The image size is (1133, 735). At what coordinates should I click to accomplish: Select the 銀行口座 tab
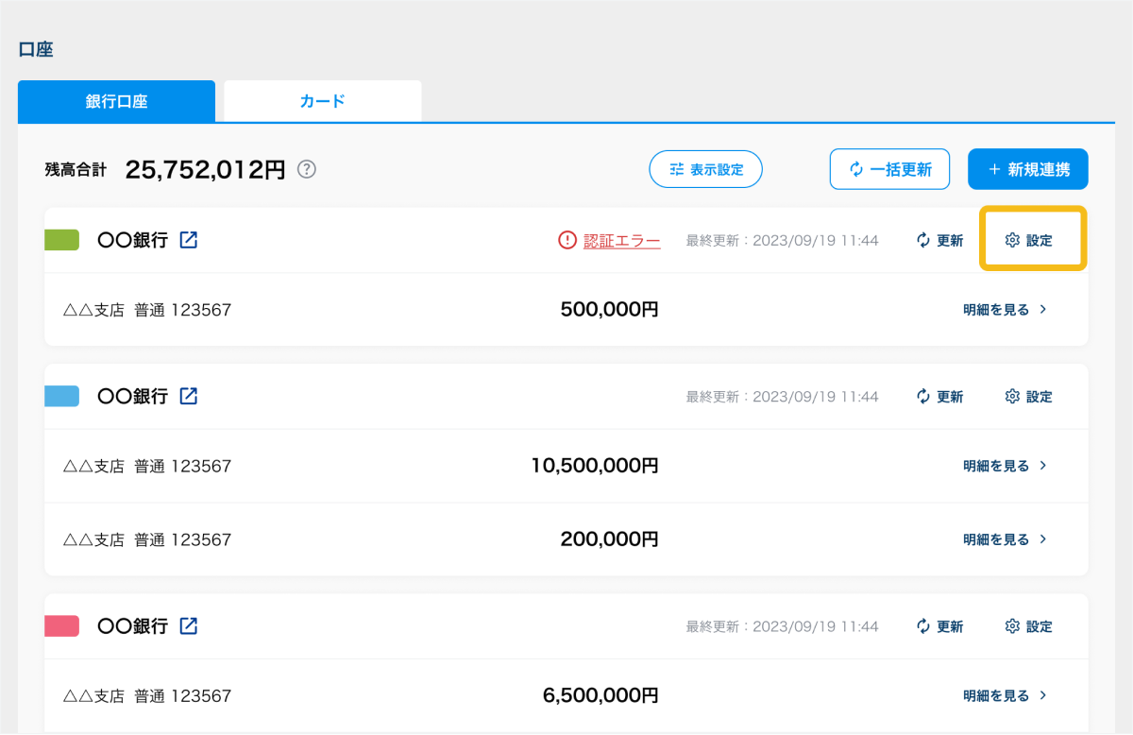tap(116, 101)
